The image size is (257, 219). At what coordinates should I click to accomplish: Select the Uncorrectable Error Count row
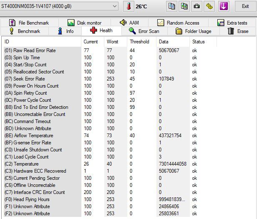110,114
